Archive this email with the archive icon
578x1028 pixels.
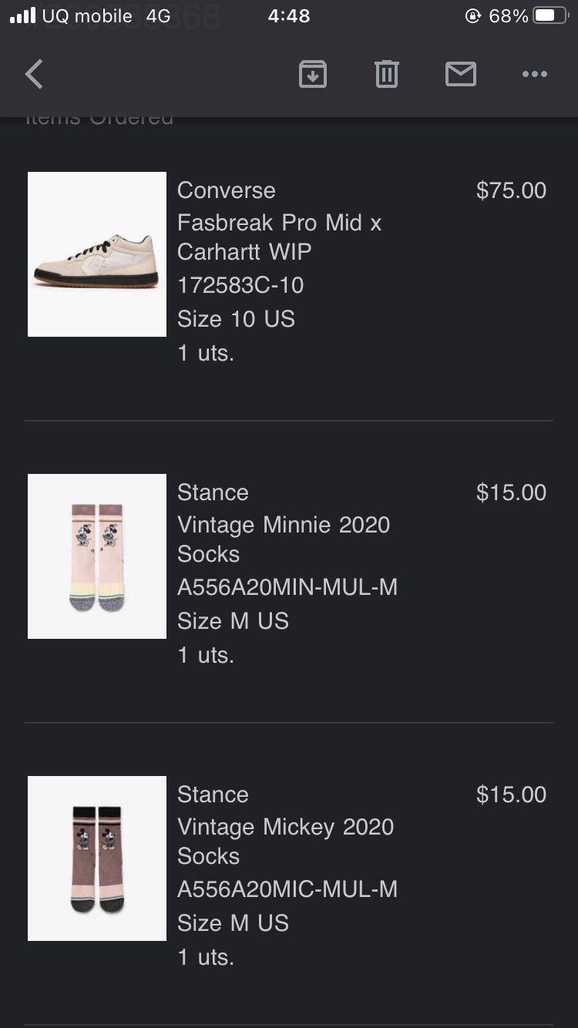click(313, 75)
